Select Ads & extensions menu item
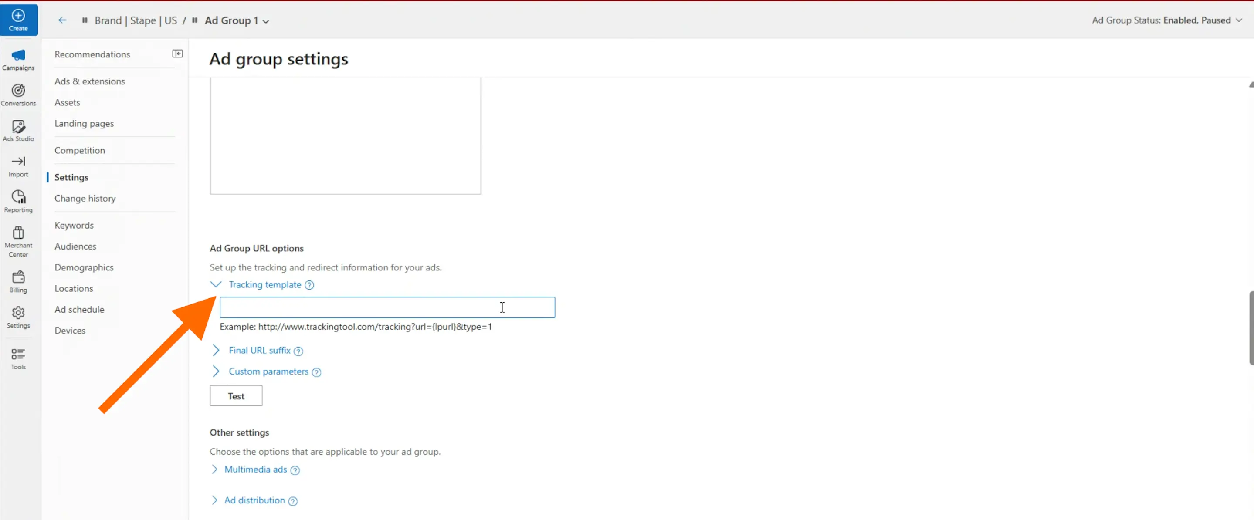The image size is (1254, 520). [x=90, y=81]
